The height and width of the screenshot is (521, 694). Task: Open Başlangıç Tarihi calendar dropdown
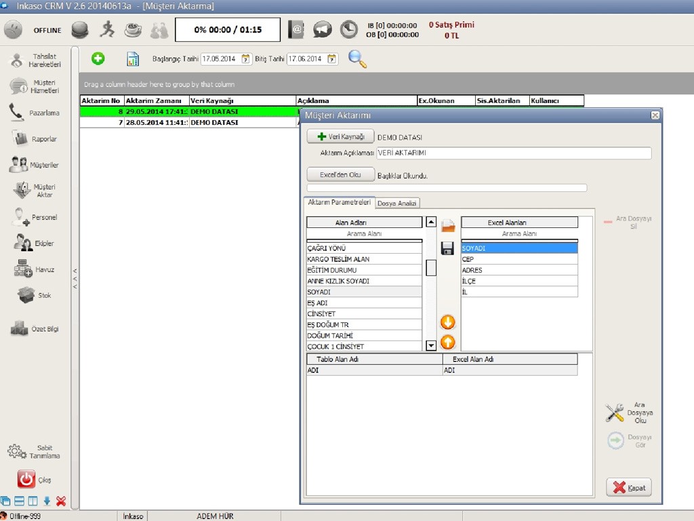coord(245,59)
